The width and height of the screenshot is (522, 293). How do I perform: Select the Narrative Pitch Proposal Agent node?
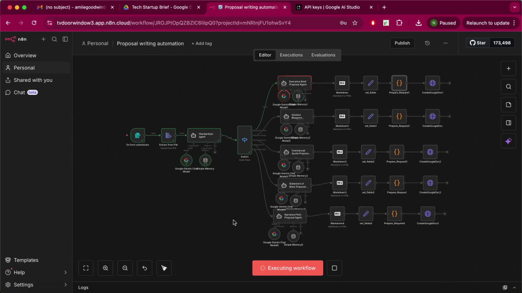[x=290, y=216]
